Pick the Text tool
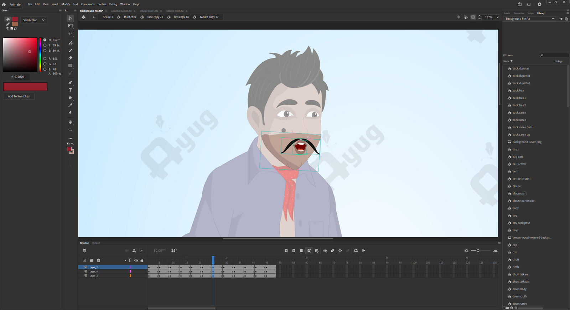Screen dimensions: 570x310 pyautogui.click(x=70, y=90)
